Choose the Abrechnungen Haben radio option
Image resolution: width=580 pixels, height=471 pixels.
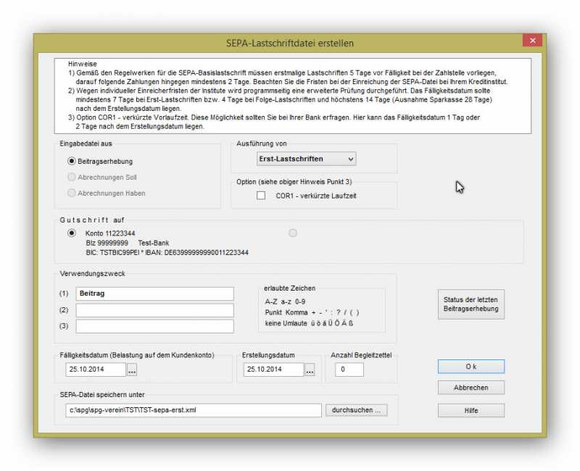click(x=72, y=193)
